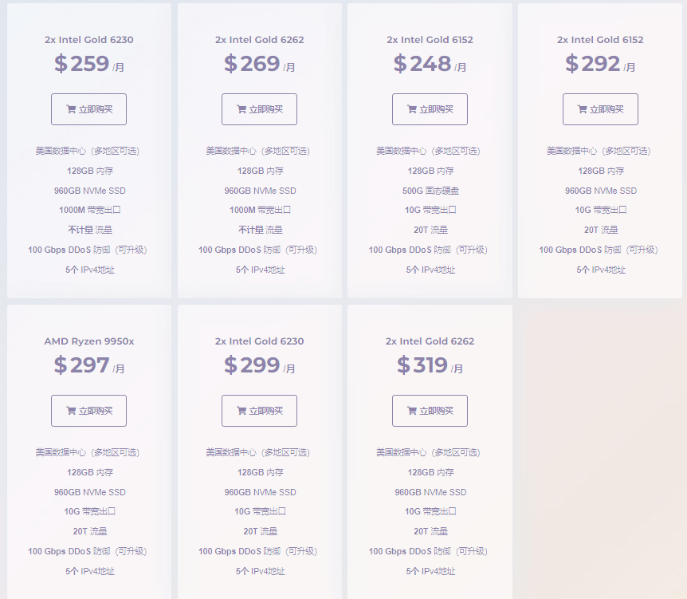Buy the $269 Intel Gold 6262 plan

coord(259,109)
